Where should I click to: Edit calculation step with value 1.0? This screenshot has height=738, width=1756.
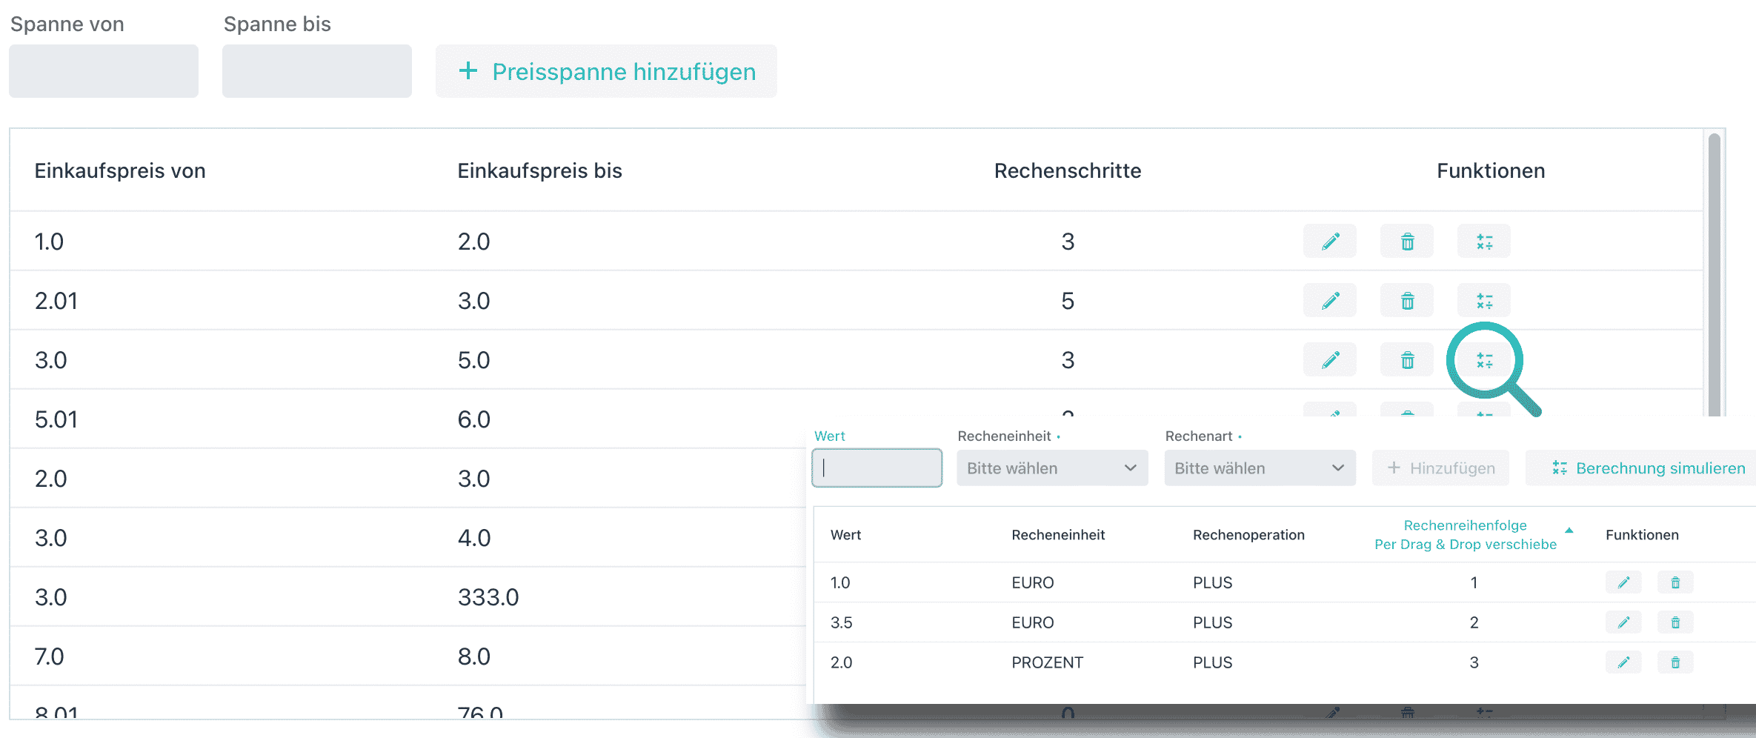(x=1623, y=582)
